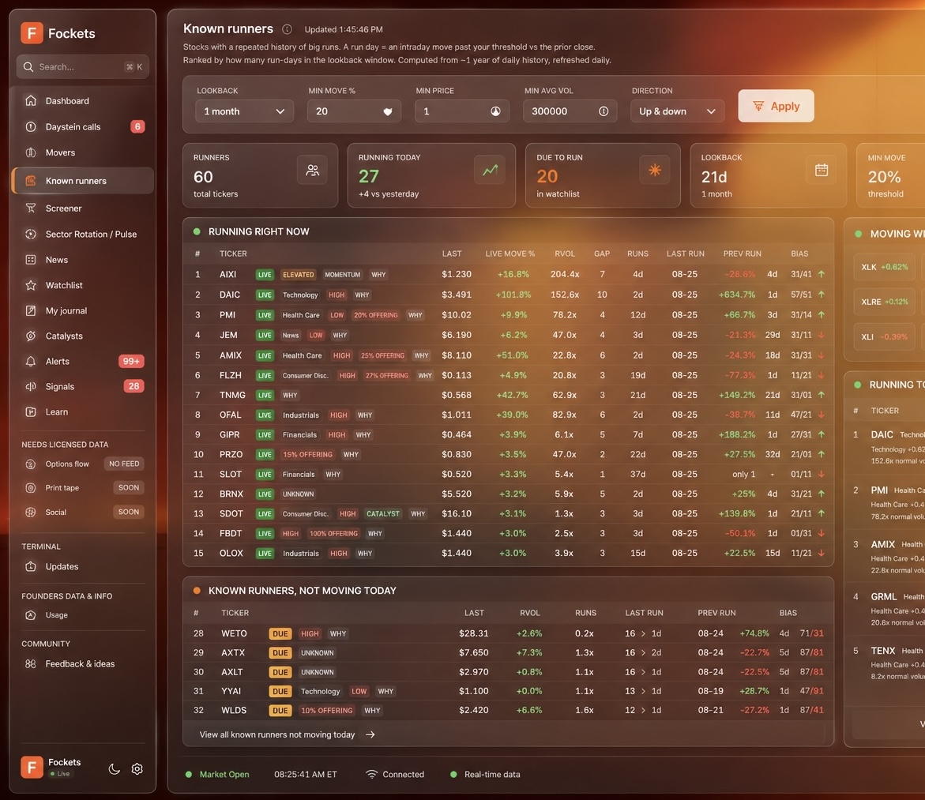
Task: Click the Due to Run sun icon
Action: pos(655,171)
